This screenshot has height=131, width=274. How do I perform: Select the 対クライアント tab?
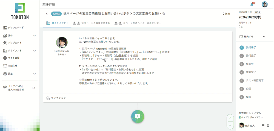57,23
